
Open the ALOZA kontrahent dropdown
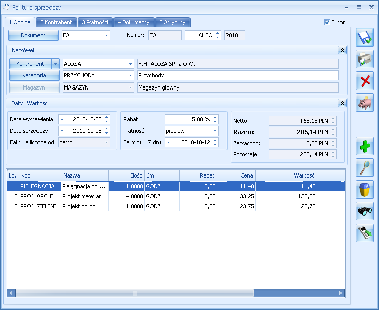coord(130,64)
